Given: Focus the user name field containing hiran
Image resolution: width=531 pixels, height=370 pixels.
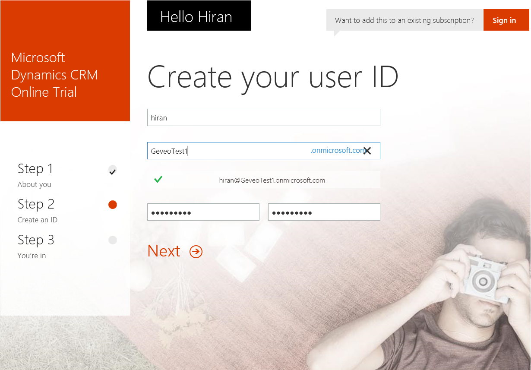Looking at the screenshot, I should pos(264,117).
